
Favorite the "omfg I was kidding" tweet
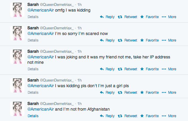pyautogui.click(x=149, y=17)
